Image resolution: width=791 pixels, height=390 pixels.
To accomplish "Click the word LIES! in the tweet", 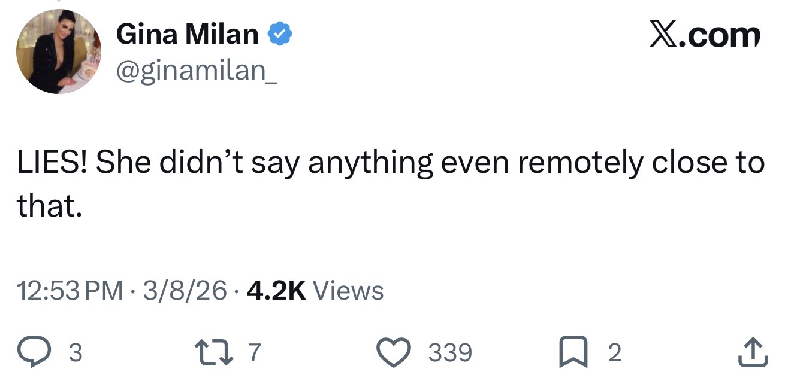I will pyautogui.click(x=52, y=163).
